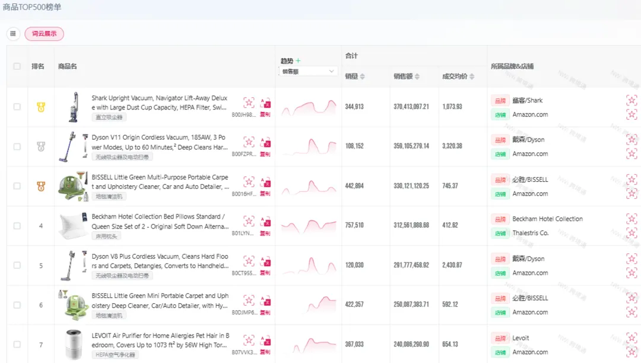This screenshot has height=363, width=641.
Task: Check the box for the Shark Upright Vacuum row
Action: click(17, 107)
